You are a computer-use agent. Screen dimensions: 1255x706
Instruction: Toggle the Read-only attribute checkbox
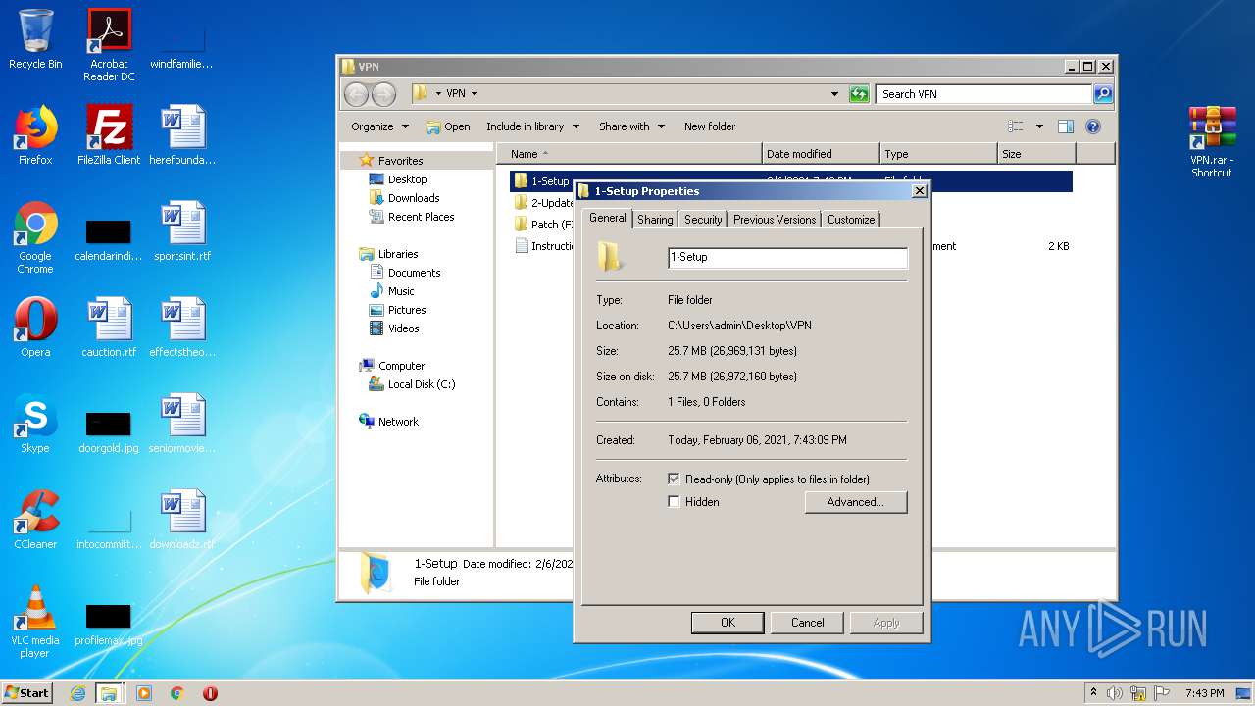tap(674, 479)
